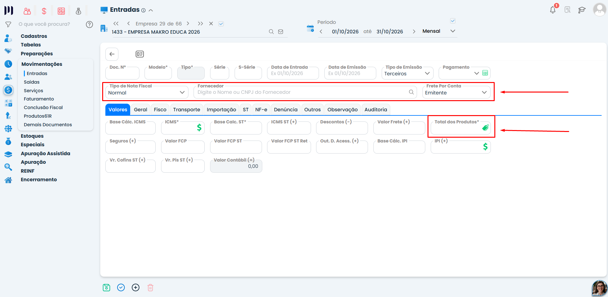Click the Doc. Nº input field
Image resolution: width=608 pixels, height=297 pixels.
point(122,73)
